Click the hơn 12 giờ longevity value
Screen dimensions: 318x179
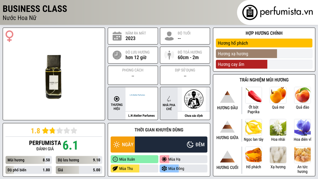pyautogui.click(x=136, y=57)
